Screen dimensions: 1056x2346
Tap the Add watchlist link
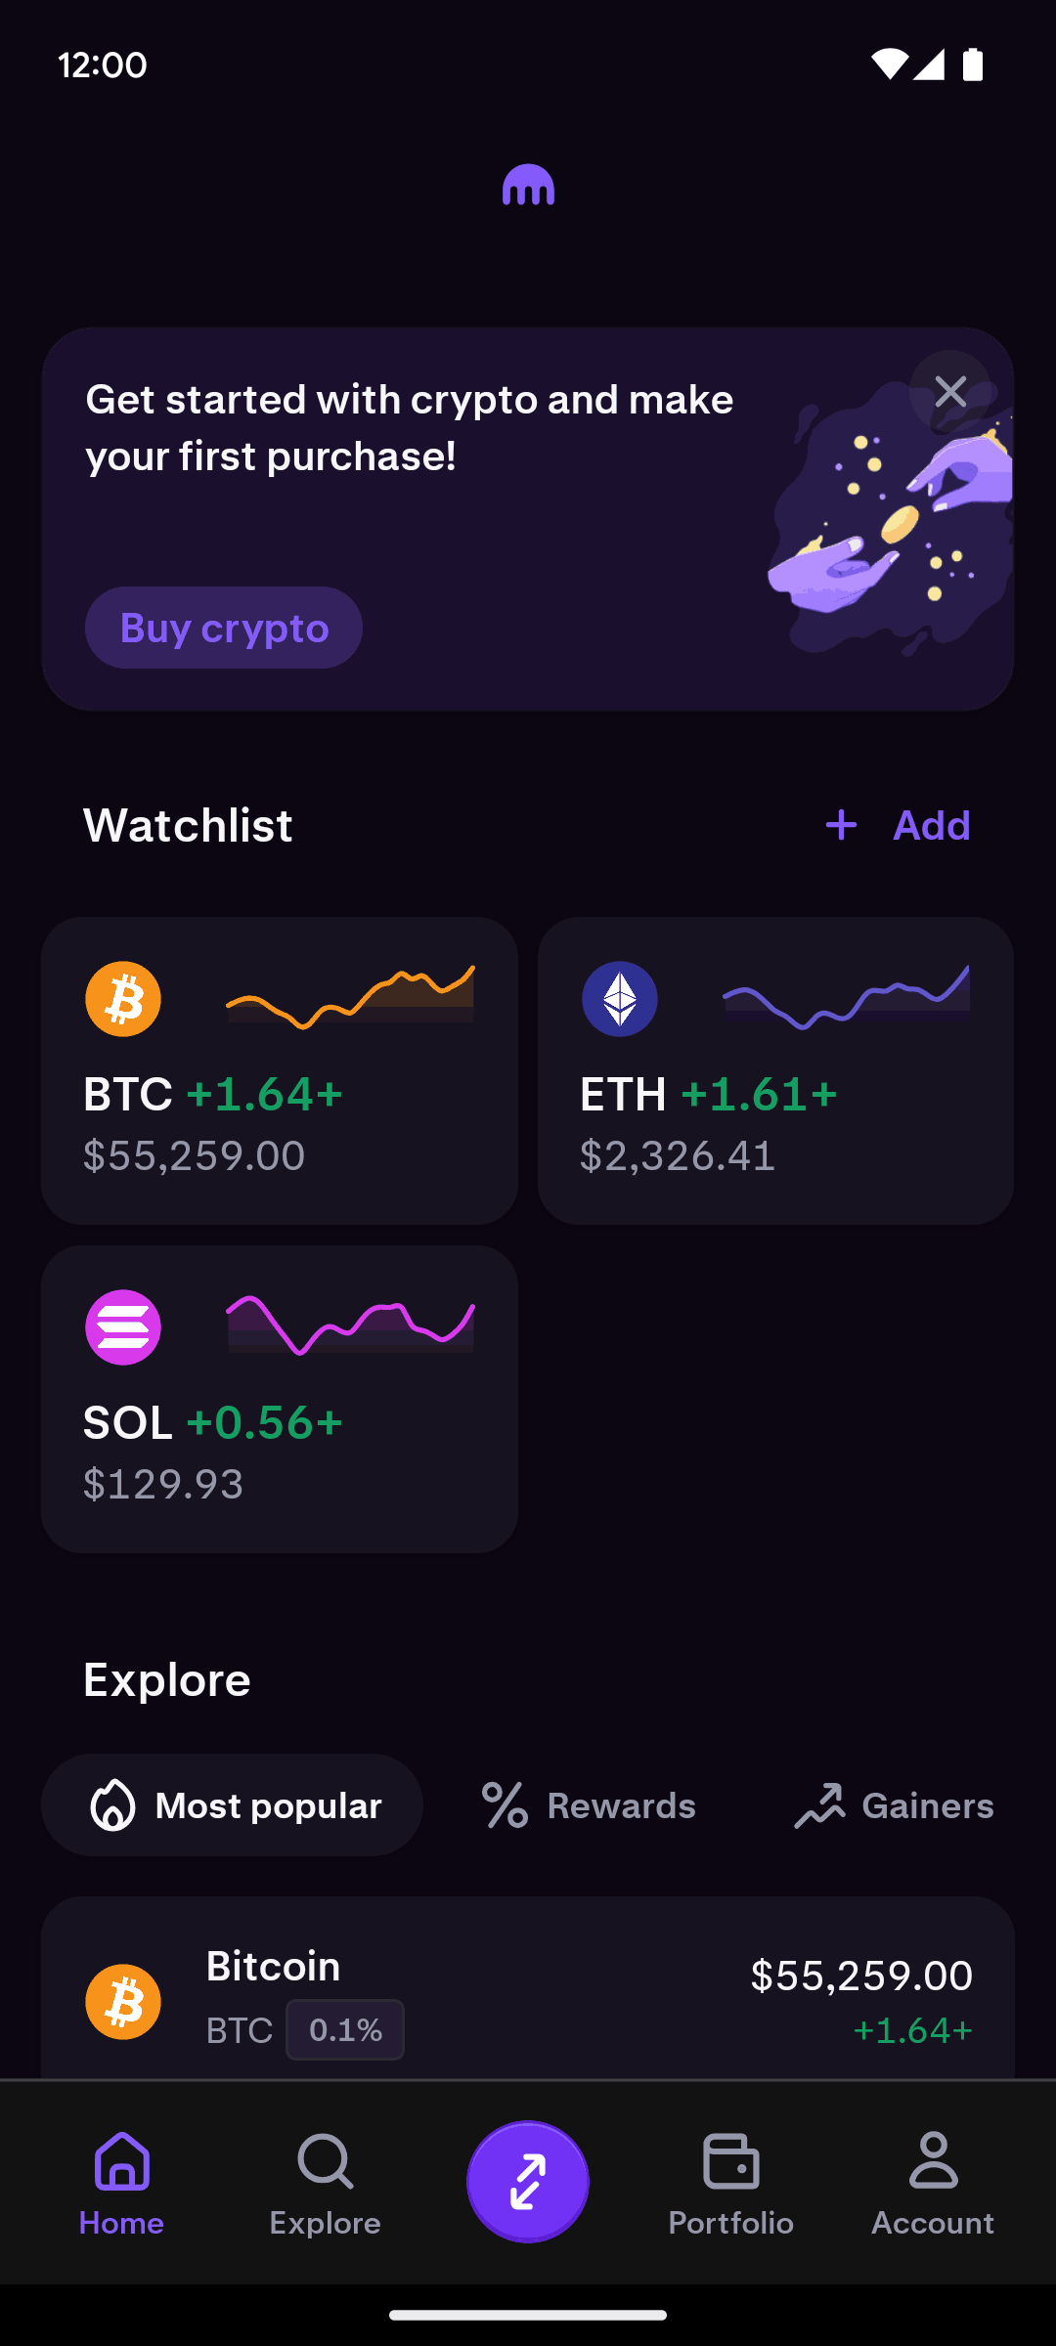931,826
